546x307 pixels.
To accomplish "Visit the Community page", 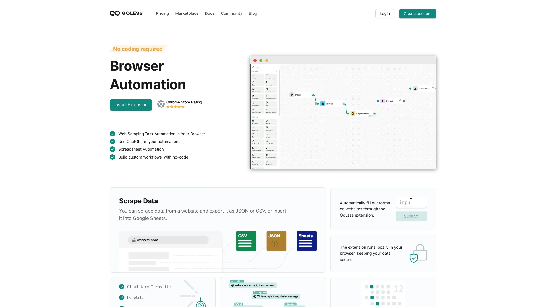I will click(231, 13).
